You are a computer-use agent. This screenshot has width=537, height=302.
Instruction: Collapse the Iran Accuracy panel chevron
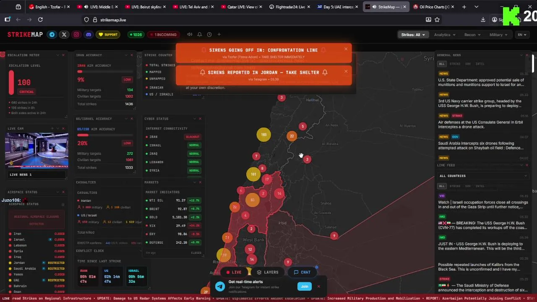pos(126,55)
